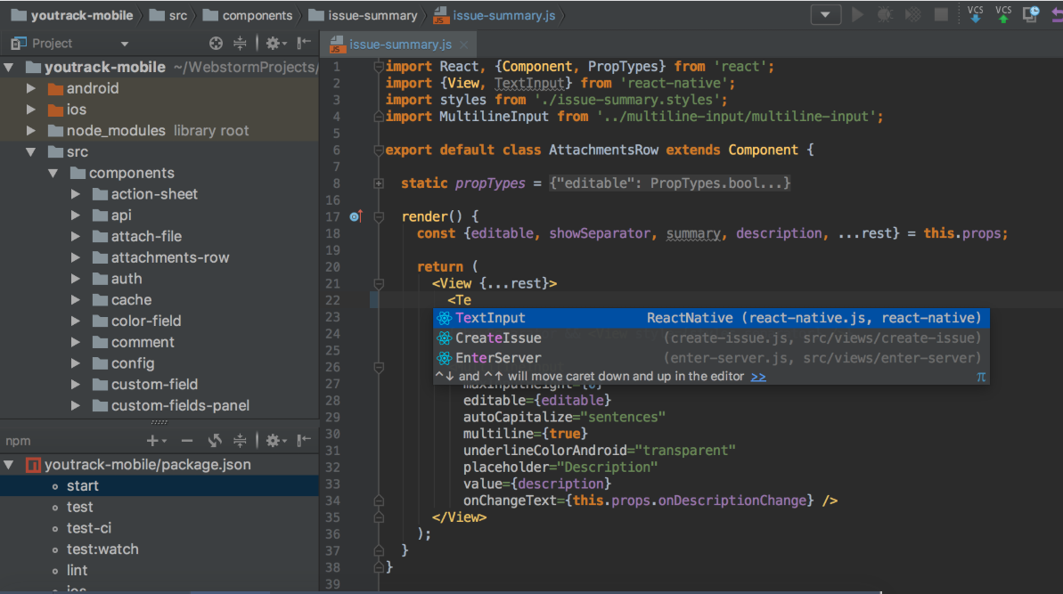Screen dimensions: 1063x594
Task: Add an npm package.json with plus icon
Action: (156, 441)
